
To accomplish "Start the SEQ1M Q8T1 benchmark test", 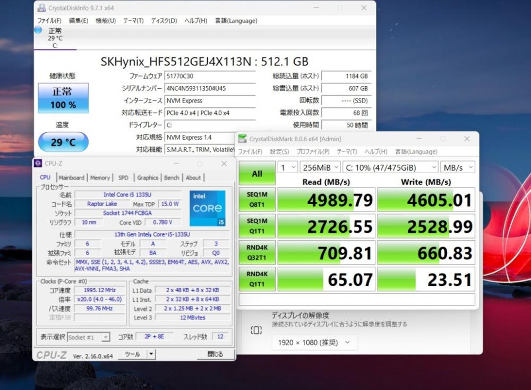I will 257,199.
